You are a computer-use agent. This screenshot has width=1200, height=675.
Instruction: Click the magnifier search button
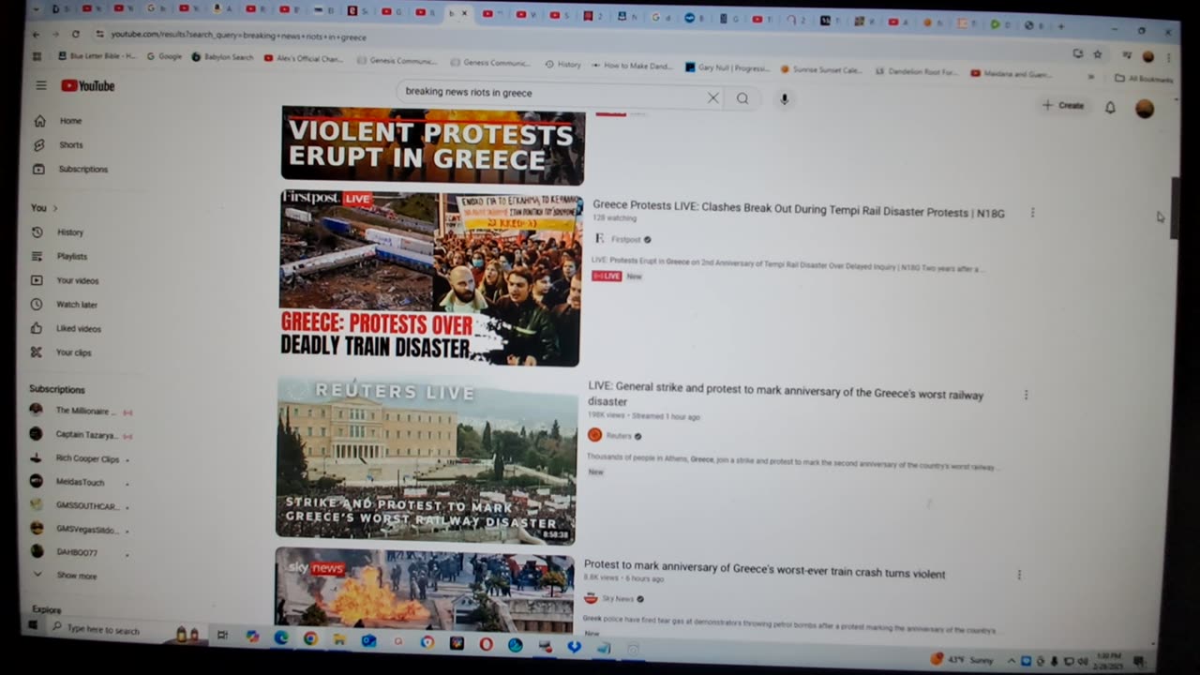click(x=742, y=98)
